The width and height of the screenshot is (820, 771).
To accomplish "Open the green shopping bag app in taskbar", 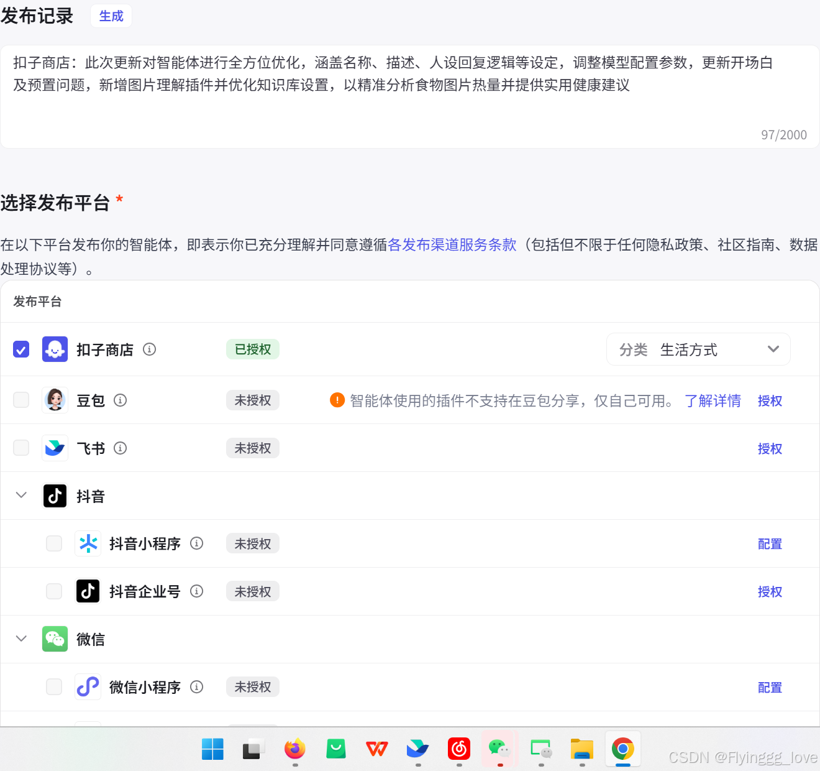I will click(336, 749).
